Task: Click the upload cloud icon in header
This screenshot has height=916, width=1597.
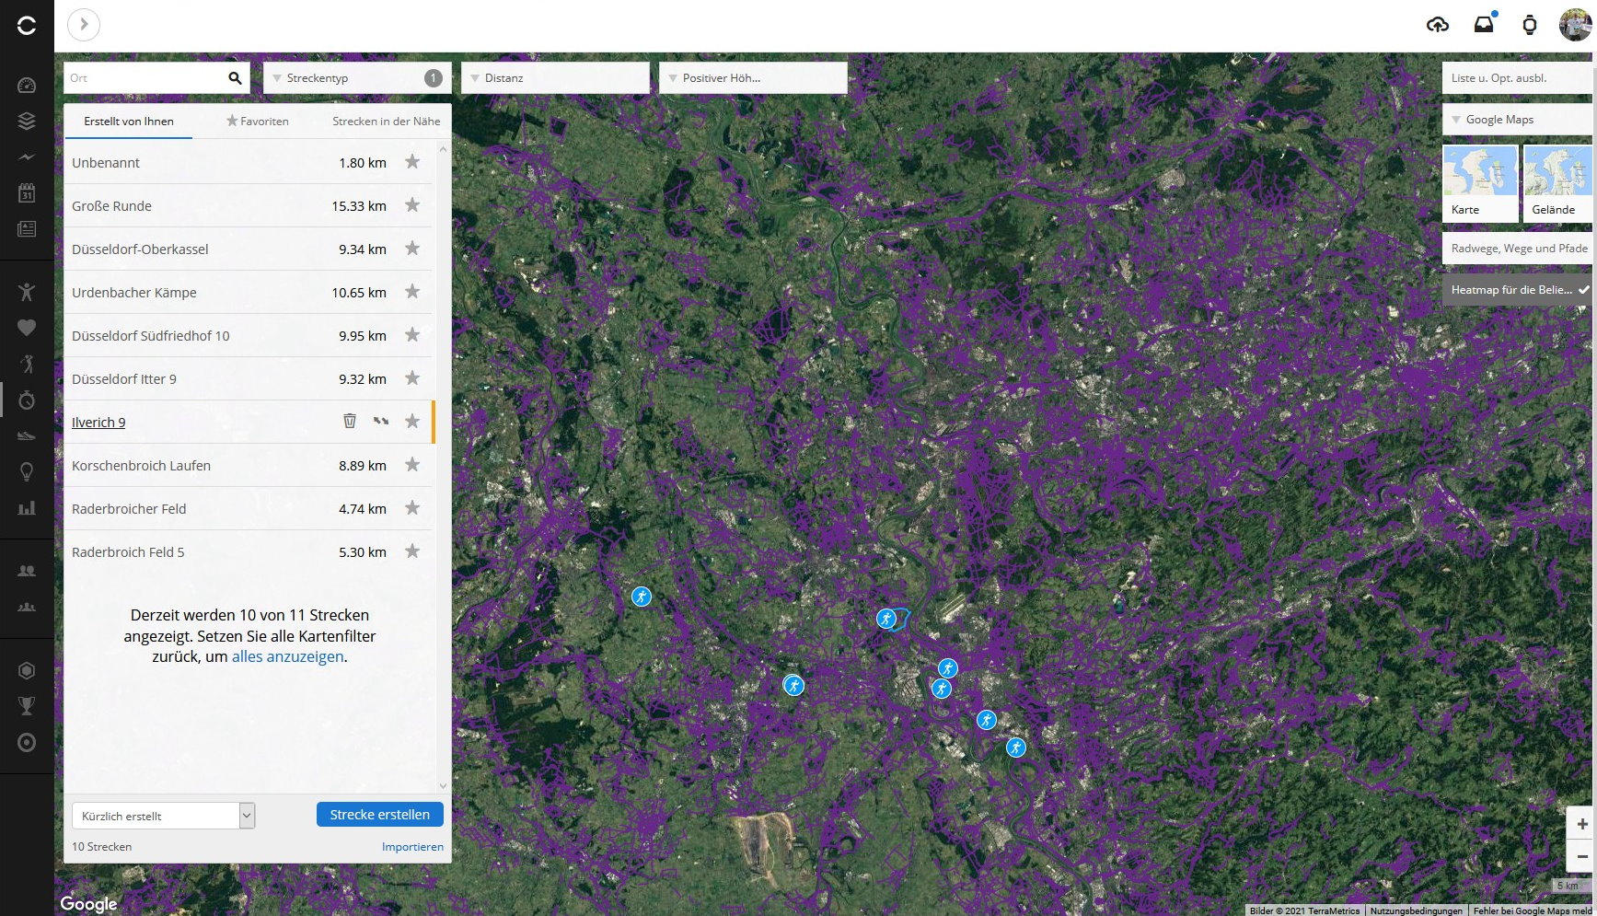Action: [1437, 25]
